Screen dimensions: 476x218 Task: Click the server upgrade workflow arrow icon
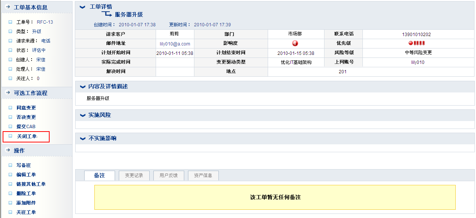point(107,14)
